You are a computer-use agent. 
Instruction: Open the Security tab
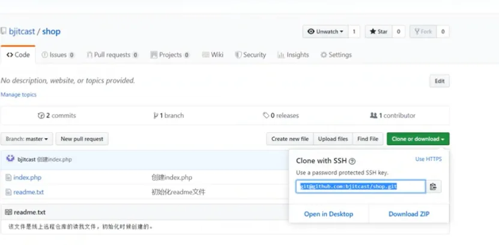250,55
